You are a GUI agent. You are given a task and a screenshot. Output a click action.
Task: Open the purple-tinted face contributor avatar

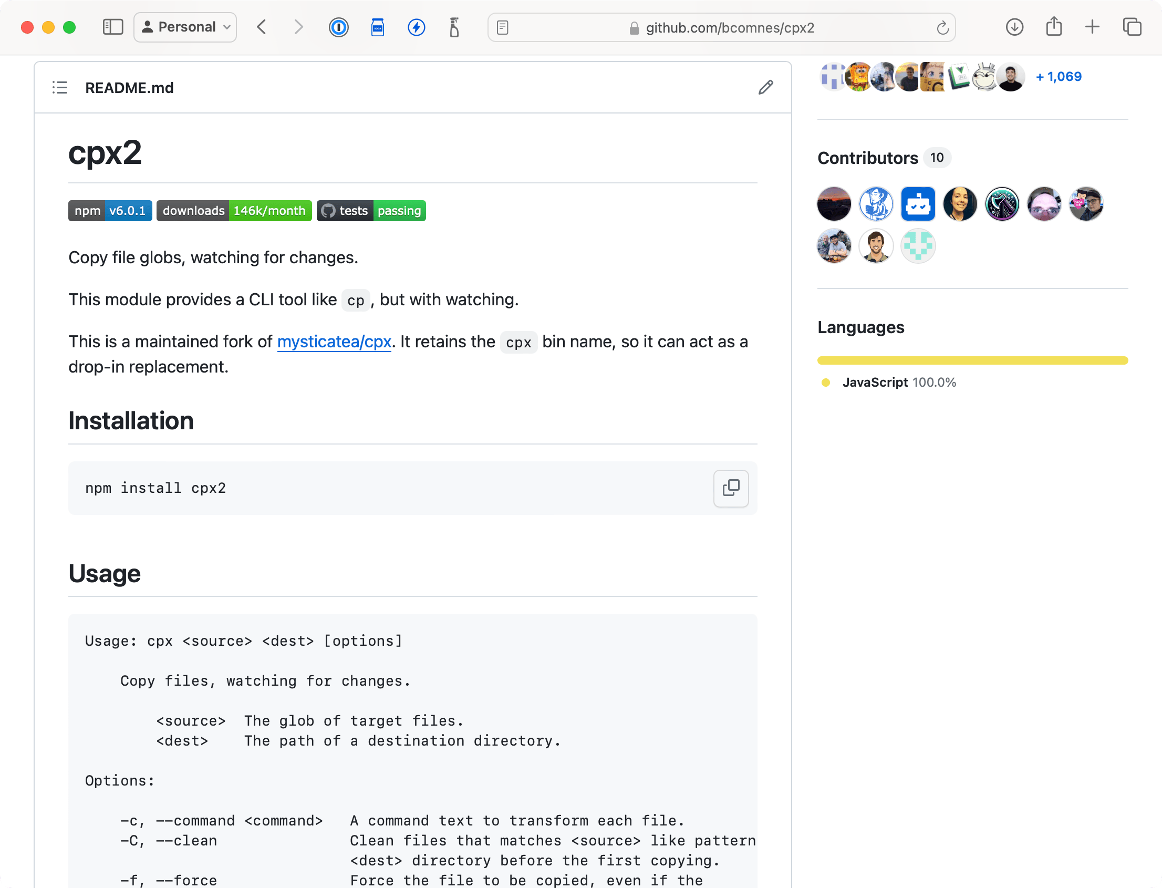(1044, 204)
